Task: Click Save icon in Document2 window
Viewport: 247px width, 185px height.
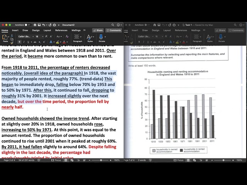Action: point(39,25)
